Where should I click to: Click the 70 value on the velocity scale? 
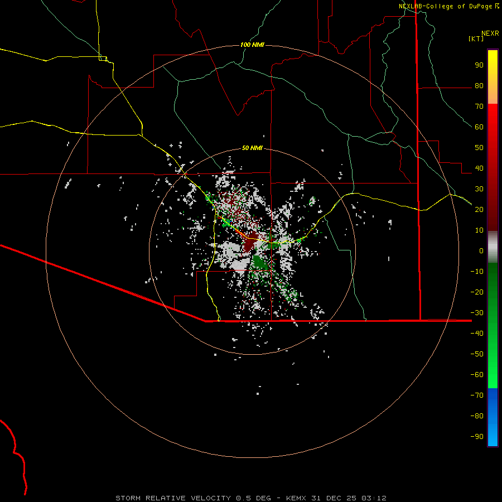(x=479, y=107)
